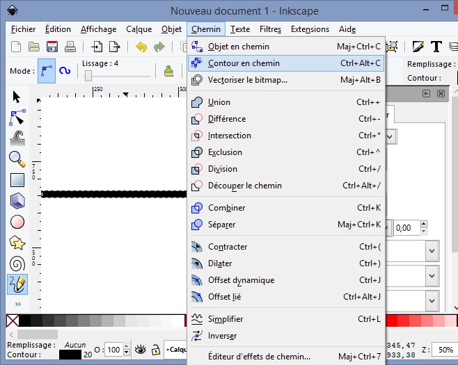Click the Import icon
The image size is (458, 365).
click(97, 47)
